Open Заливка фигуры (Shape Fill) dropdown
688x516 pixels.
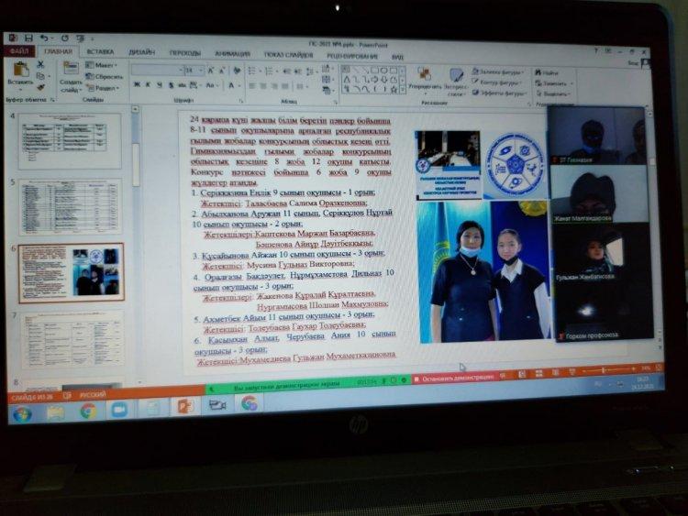point(497,71)
